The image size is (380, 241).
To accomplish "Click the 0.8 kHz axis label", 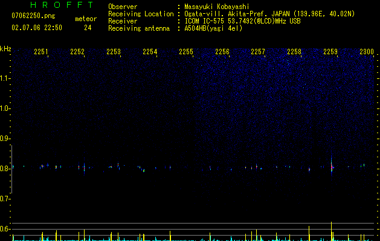I will click(5, 169).
